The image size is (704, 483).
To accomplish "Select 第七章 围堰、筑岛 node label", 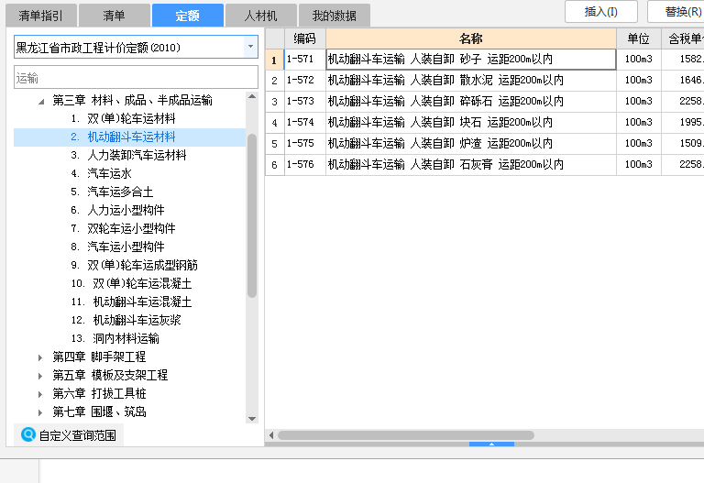I will coord(99,412).
